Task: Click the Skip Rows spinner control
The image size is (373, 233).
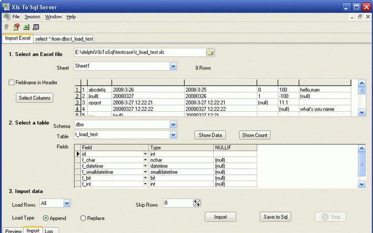Action: click(197, 203)
